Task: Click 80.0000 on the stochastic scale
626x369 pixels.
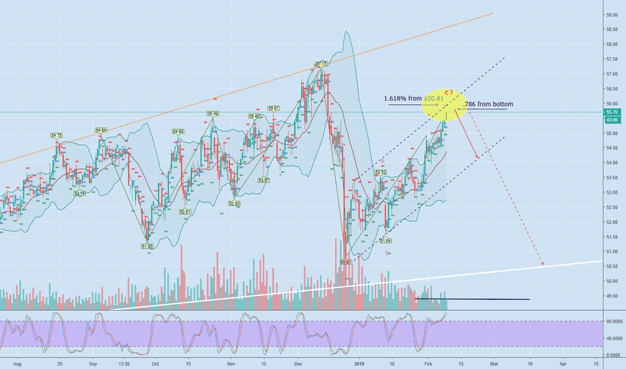Action: pyautogui.click(x=615, y=321)
